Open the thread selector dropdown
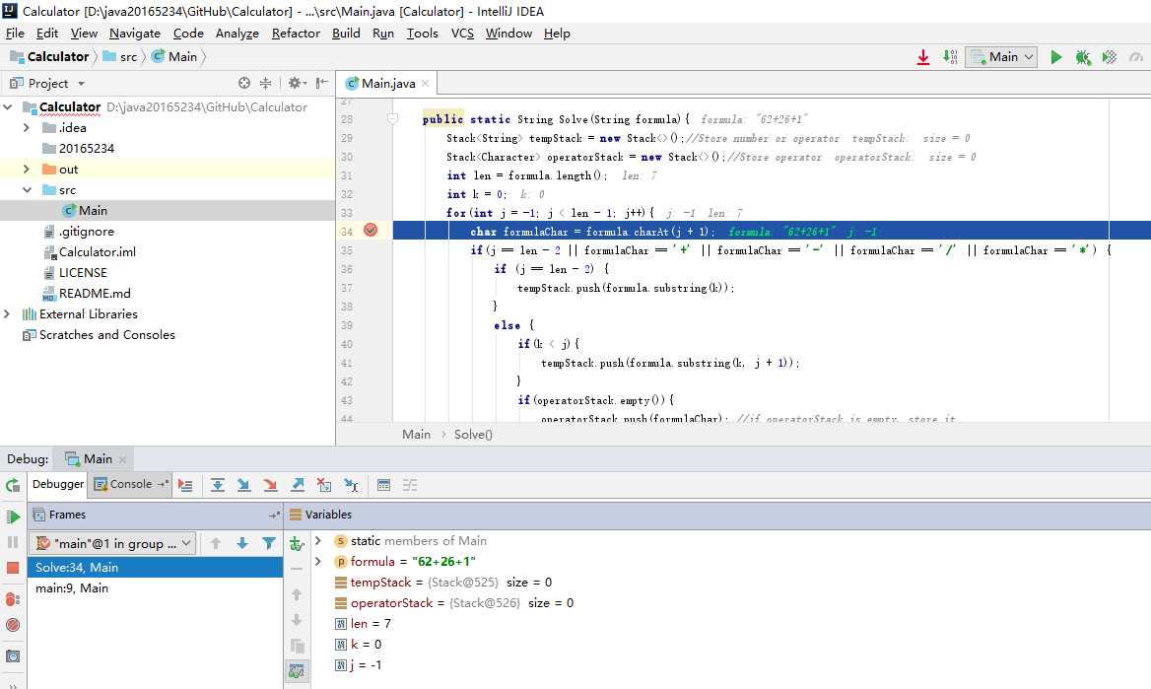The height and width of the screenshot is (689, 1151). pyautogui.click(x=112, y=543)
